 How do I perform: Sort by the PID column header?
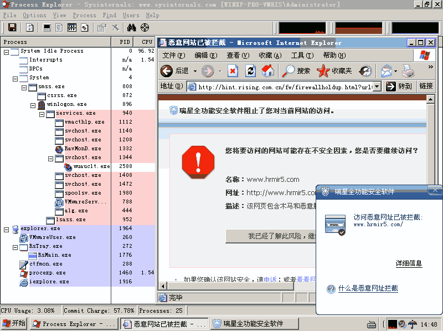(122, 42)
